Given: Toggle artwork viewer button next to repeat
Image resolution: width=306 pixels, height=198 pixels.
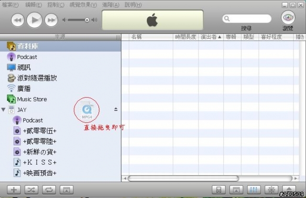Looking at the screenshot, I should 66,189.
